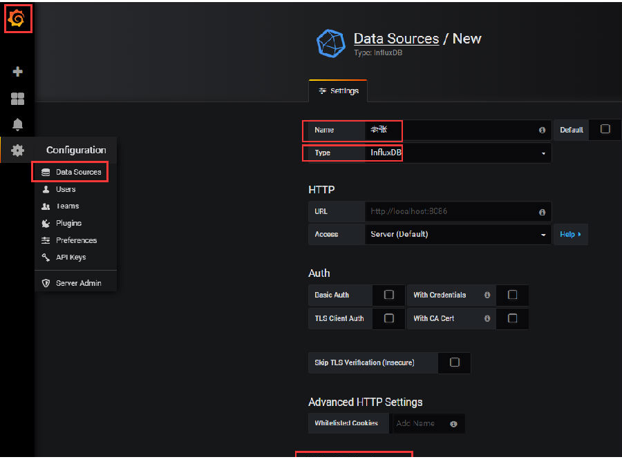Switch to the Settings tab
The width and height of the screenshot is (622, 475).
tap(338, 91)
